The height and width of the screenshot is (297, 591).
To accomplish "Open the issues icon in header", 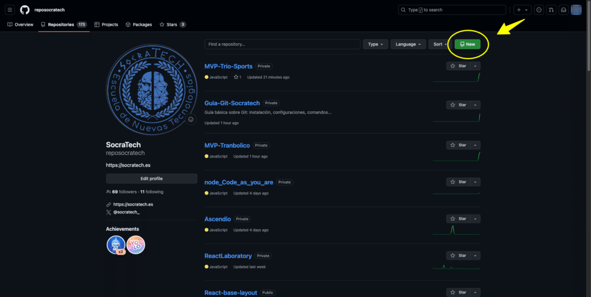I will click(x=539, y=10).
